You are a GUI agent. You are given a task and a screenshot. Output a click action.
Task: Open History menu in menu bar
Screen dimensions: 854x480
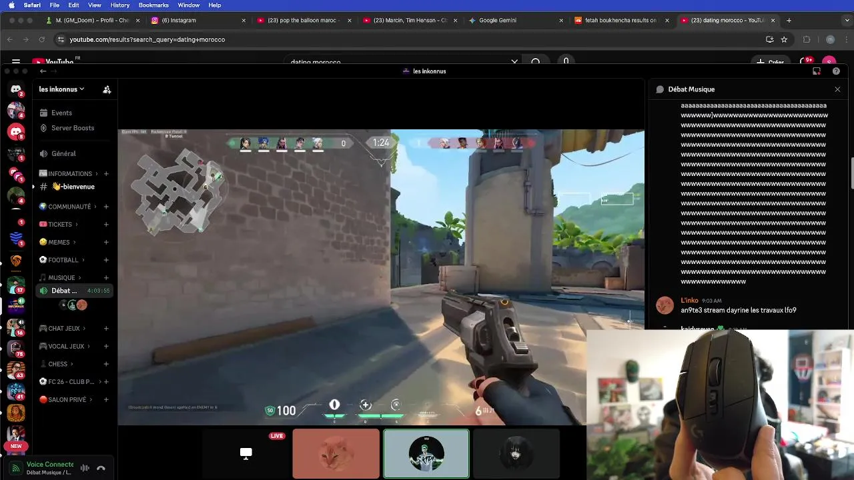119,5
